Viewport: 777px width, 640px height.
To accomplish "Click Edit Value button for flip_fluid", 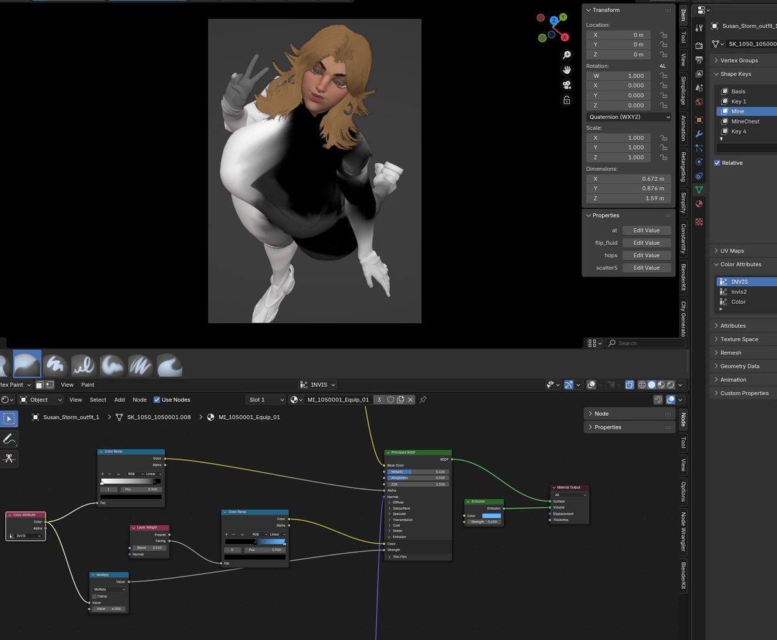I will coord(646,243).
